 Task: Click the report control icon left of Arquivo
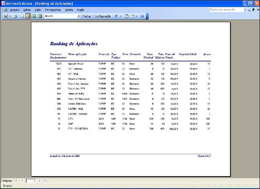point(6,10)
